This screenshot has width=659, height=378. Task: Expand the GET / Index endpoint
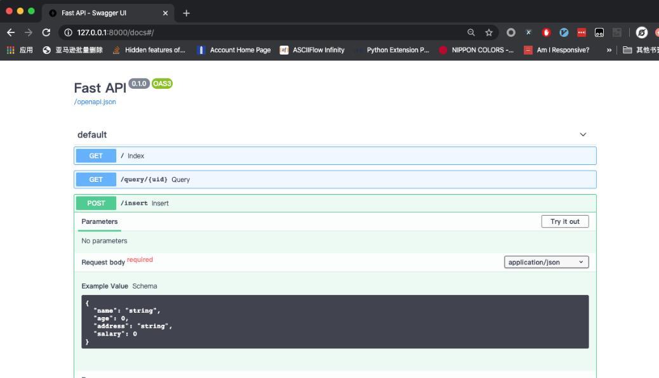335,156
